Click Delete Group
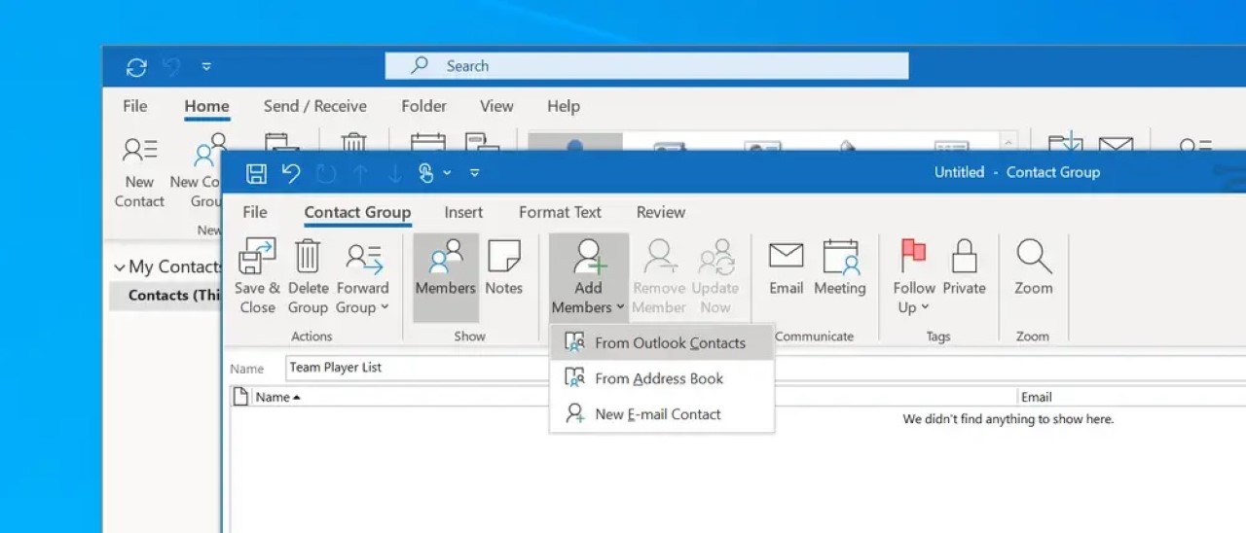Image resolution: width=1246 pixels, height=533 pixels. click(x=308, y=277)
